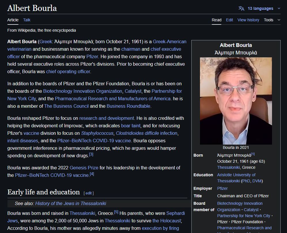Switch to the Article tab
Viewport: 287px width, 233px height.
tap(13, 20)
